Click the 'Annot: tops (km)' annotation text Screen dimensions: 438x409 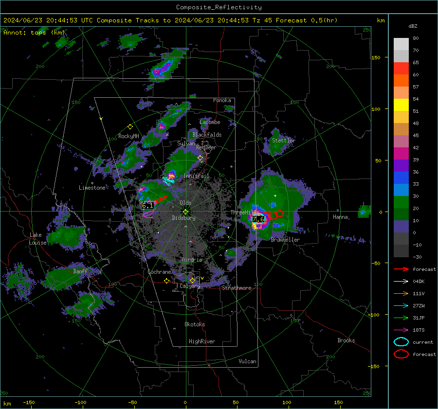(x=35, y=33)
